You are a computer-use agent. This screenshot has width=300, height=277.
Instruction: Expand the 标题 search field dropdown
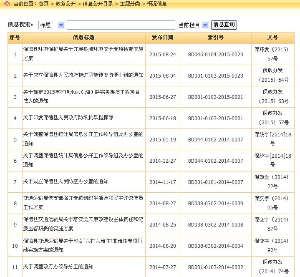point(51,25)
